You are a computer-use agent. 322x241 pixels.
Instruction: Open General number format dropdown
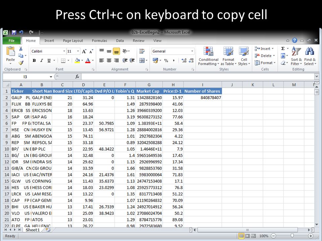[x=192, y=51]
